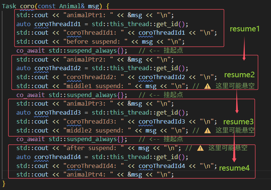271x190 pixels.
Task: Click the "middle2 suspend: " string literal
Action: click(x=97, y=131)
